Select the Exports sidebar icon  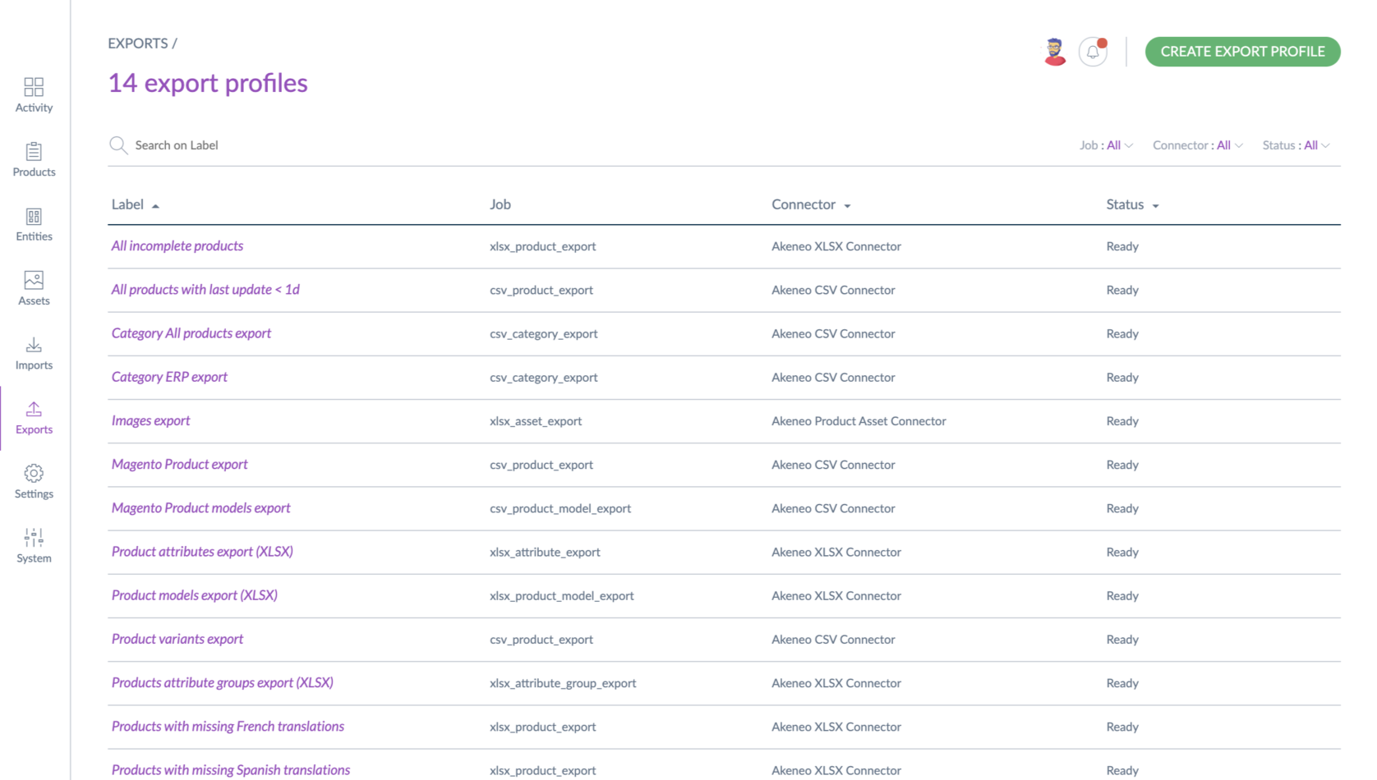coord(34,410)
